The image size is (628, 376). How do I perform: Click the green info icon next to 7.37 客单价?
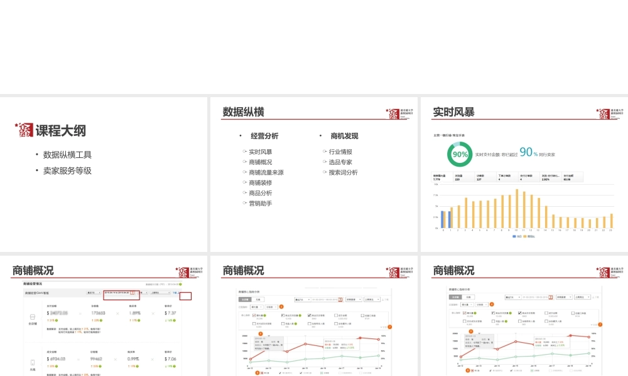pos(174,320)
